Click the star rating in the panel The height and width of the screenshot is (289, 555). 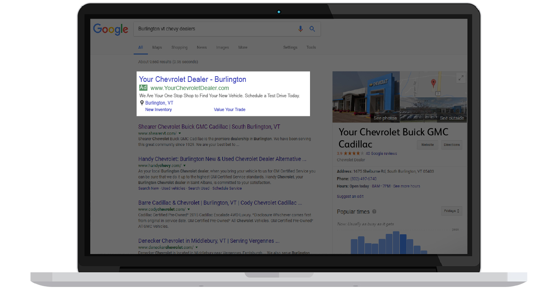click(353, 154)
